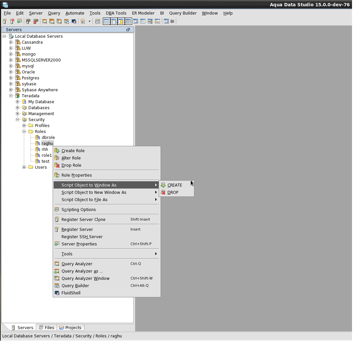The width and height of the screenshot is (354, 344).
Task: Open the Automate menu
Action: [75, 13]
